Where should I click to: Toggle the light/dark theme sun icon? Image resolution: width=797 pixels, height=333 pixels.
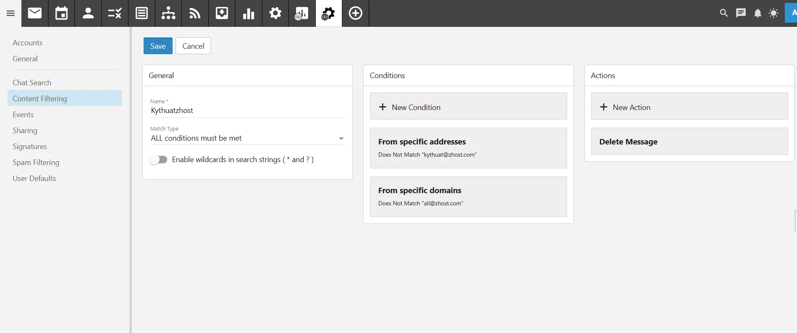tap(773, 13)
